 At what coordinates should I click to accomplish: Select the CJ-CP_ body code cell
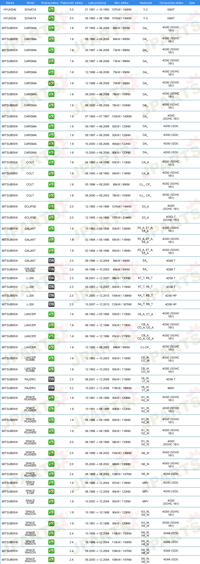pyautogui.click(x=145, y=347)
